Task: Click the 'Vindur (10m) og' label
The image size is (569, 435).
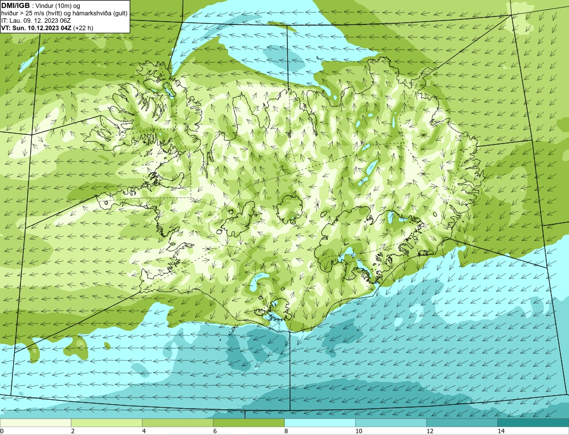Action: [x=57, y=6]
